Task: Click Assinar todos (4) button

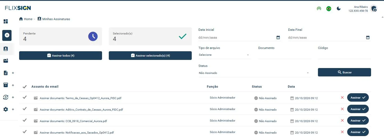Action: click(x=60, y=55)
